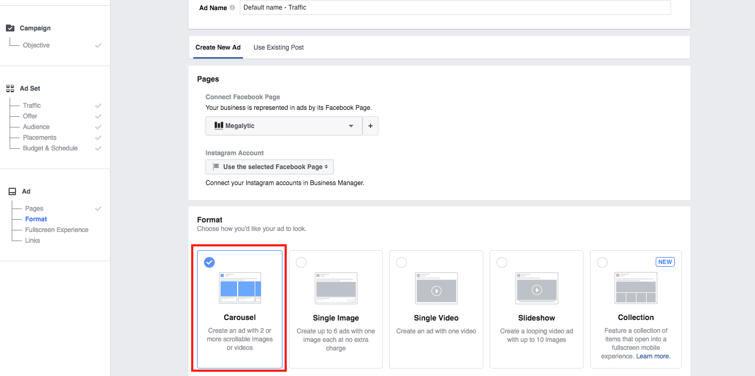Click the Learn more link in Collection

[x=652, y=356]
